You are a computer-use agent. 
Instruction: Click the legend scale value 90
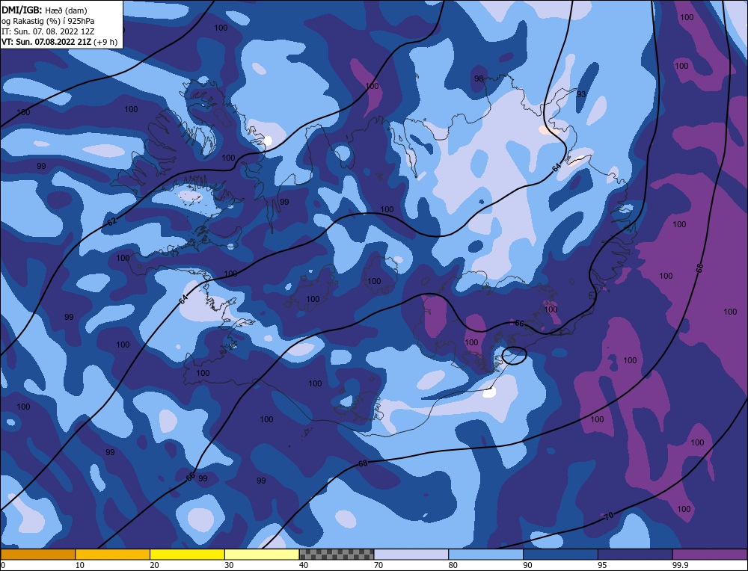coord(527,566)
